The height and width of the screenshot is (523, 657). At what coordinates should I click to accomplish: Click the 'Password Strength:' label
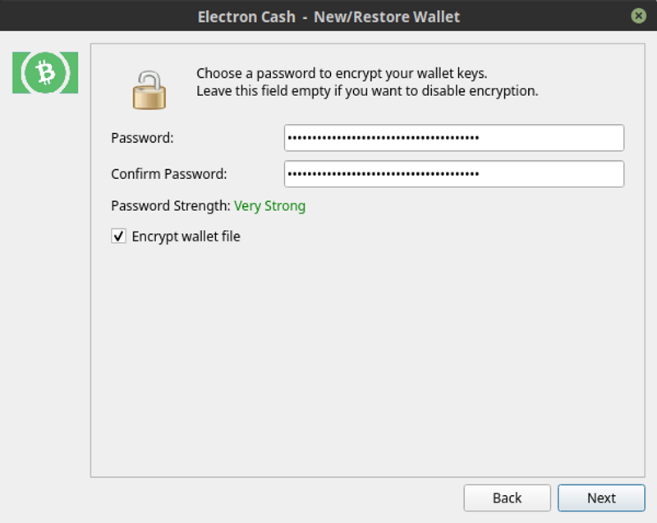click(x=171, y=206)
